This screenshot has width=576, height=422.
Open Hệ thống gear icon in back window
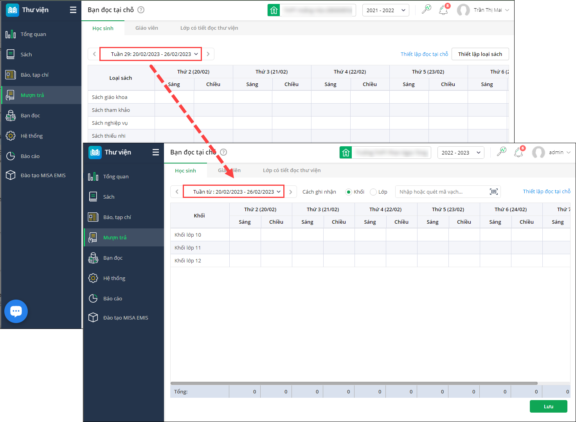[11, 136]
